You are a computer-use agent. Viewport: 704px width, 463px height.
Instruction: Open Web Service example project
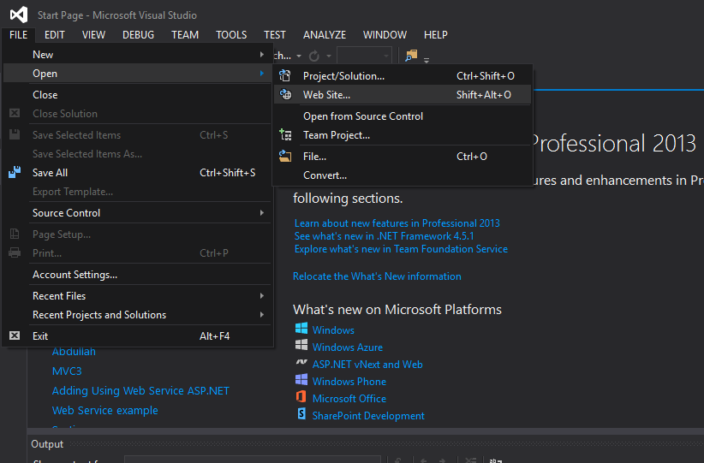pyautogui.click(x=105, y=410)
